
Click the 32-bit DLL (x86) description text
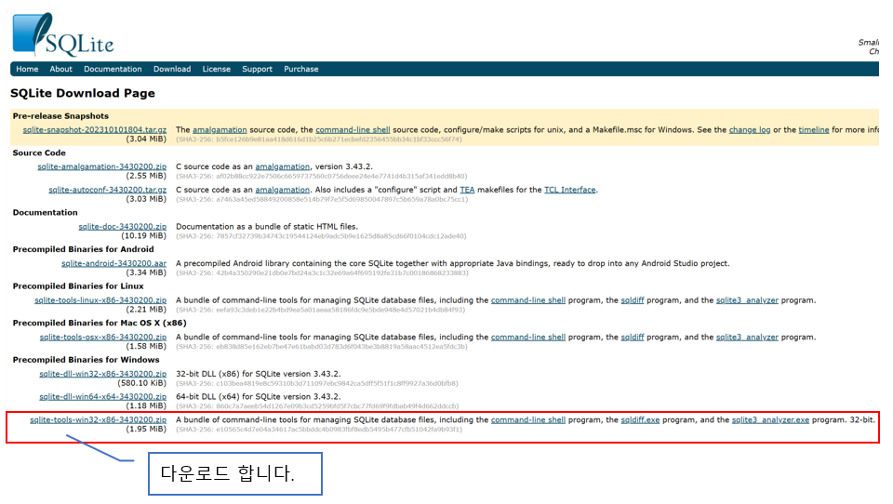(x=258, y=374)
